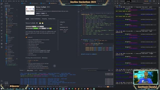Open the Help menu
The width and height of the screenshot is (160, 90).
coord(26,1)
